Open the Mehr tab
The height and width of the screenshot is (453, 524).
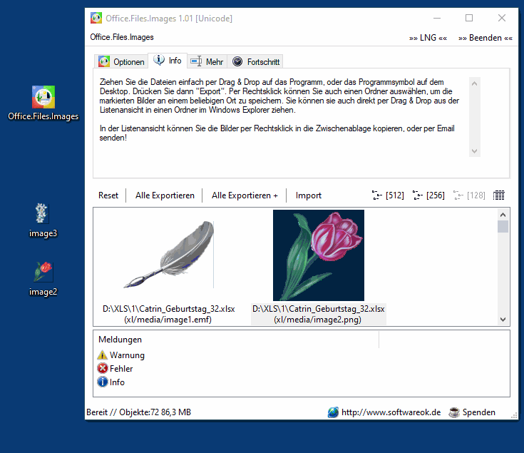tap(207, 61)
